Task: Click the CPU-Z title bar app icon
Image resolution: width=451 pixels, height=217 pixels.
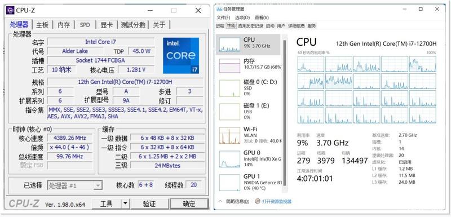Action: tap(10, 10)
